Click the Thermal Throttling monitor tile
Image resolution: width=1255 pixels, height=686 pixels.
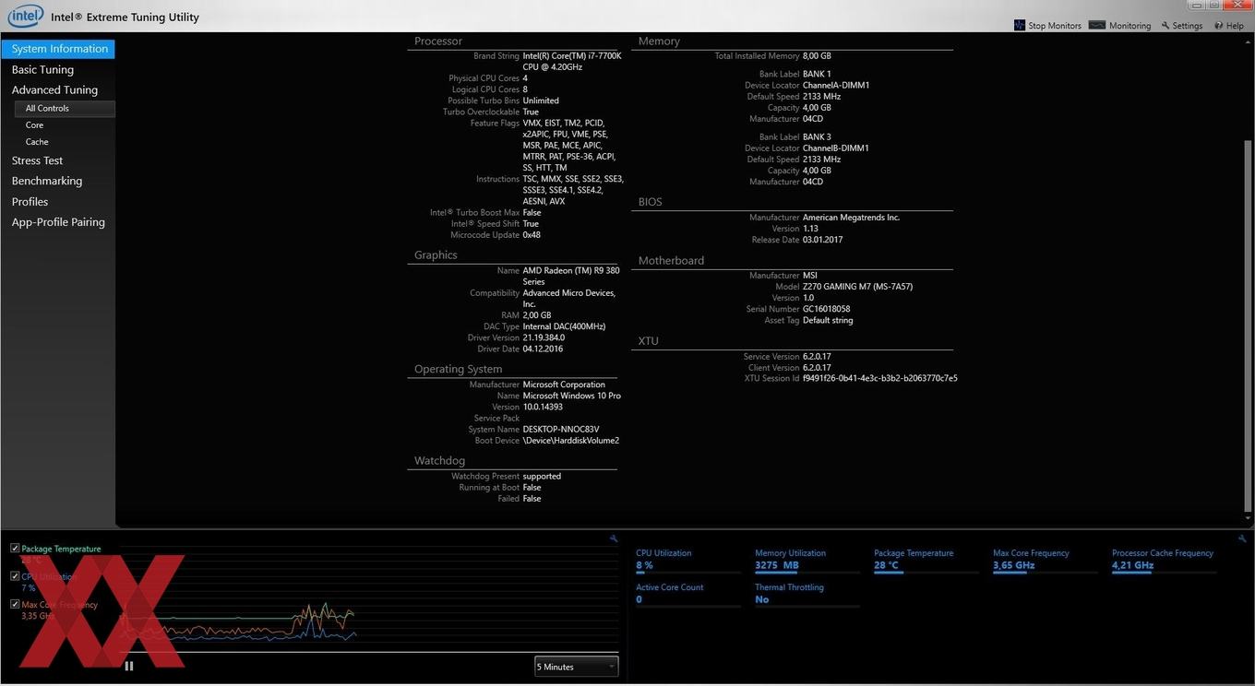[807, 595]
